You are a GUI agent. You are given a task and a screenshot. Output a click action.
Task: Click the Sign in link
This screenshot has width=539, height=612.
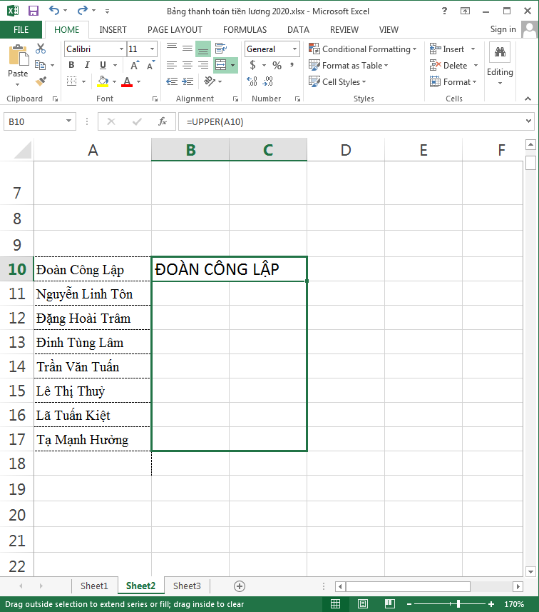tap(503, 29)
